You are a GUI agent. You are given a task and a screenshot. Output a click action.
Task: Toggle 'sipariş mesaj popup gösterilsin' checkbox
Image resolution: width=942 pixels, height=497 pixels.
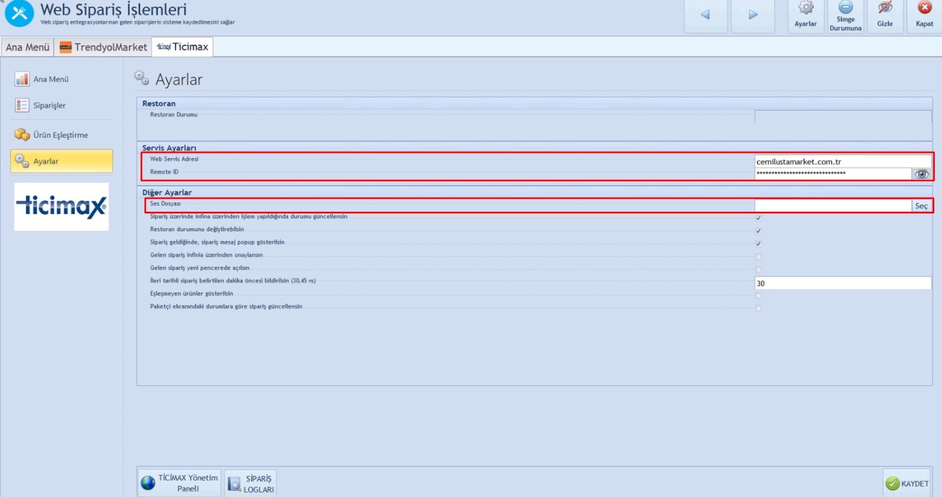758,244
